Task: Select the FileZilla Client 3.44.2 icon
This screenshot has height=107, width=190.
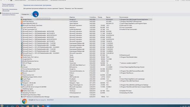Action: [22, 91]
